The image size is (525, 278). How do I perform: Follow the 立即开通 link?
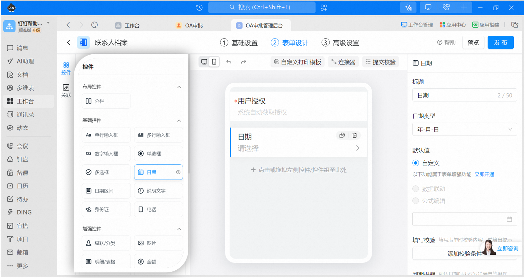tap(484, 174)
